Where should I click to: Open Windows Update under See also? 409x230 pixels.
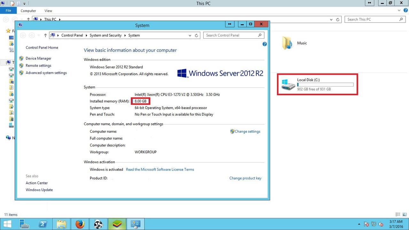point(39,190)
